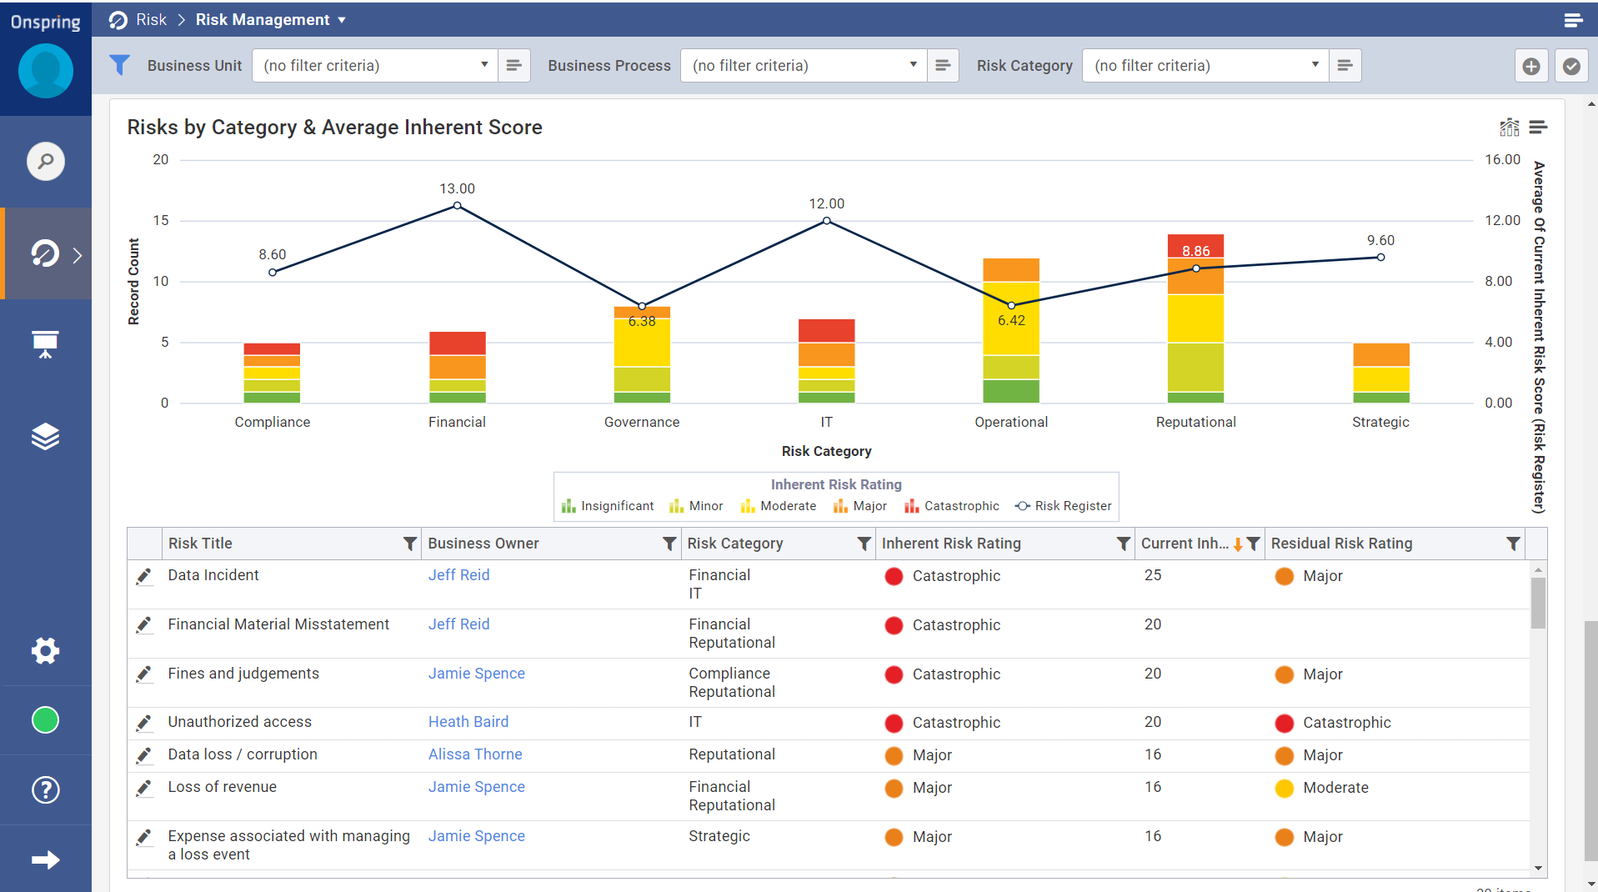This screenshot has height=892, width=1598.
Task: Toggle Catastrophic series in chart legend
Action: tap(952, 506)
